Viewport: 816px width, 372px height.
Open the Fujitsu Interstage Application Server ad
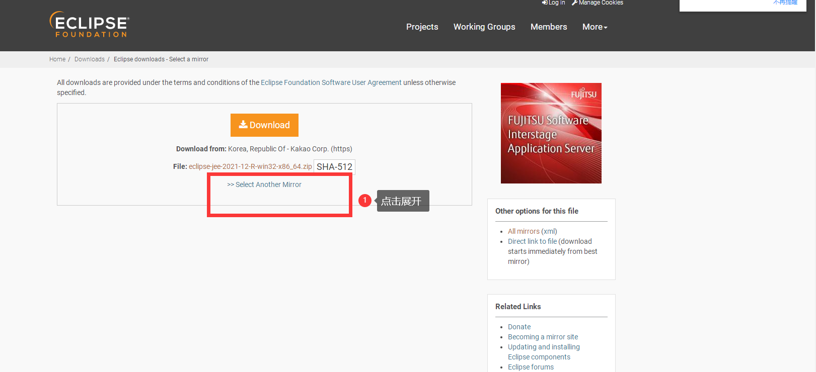tap(551, 133)
